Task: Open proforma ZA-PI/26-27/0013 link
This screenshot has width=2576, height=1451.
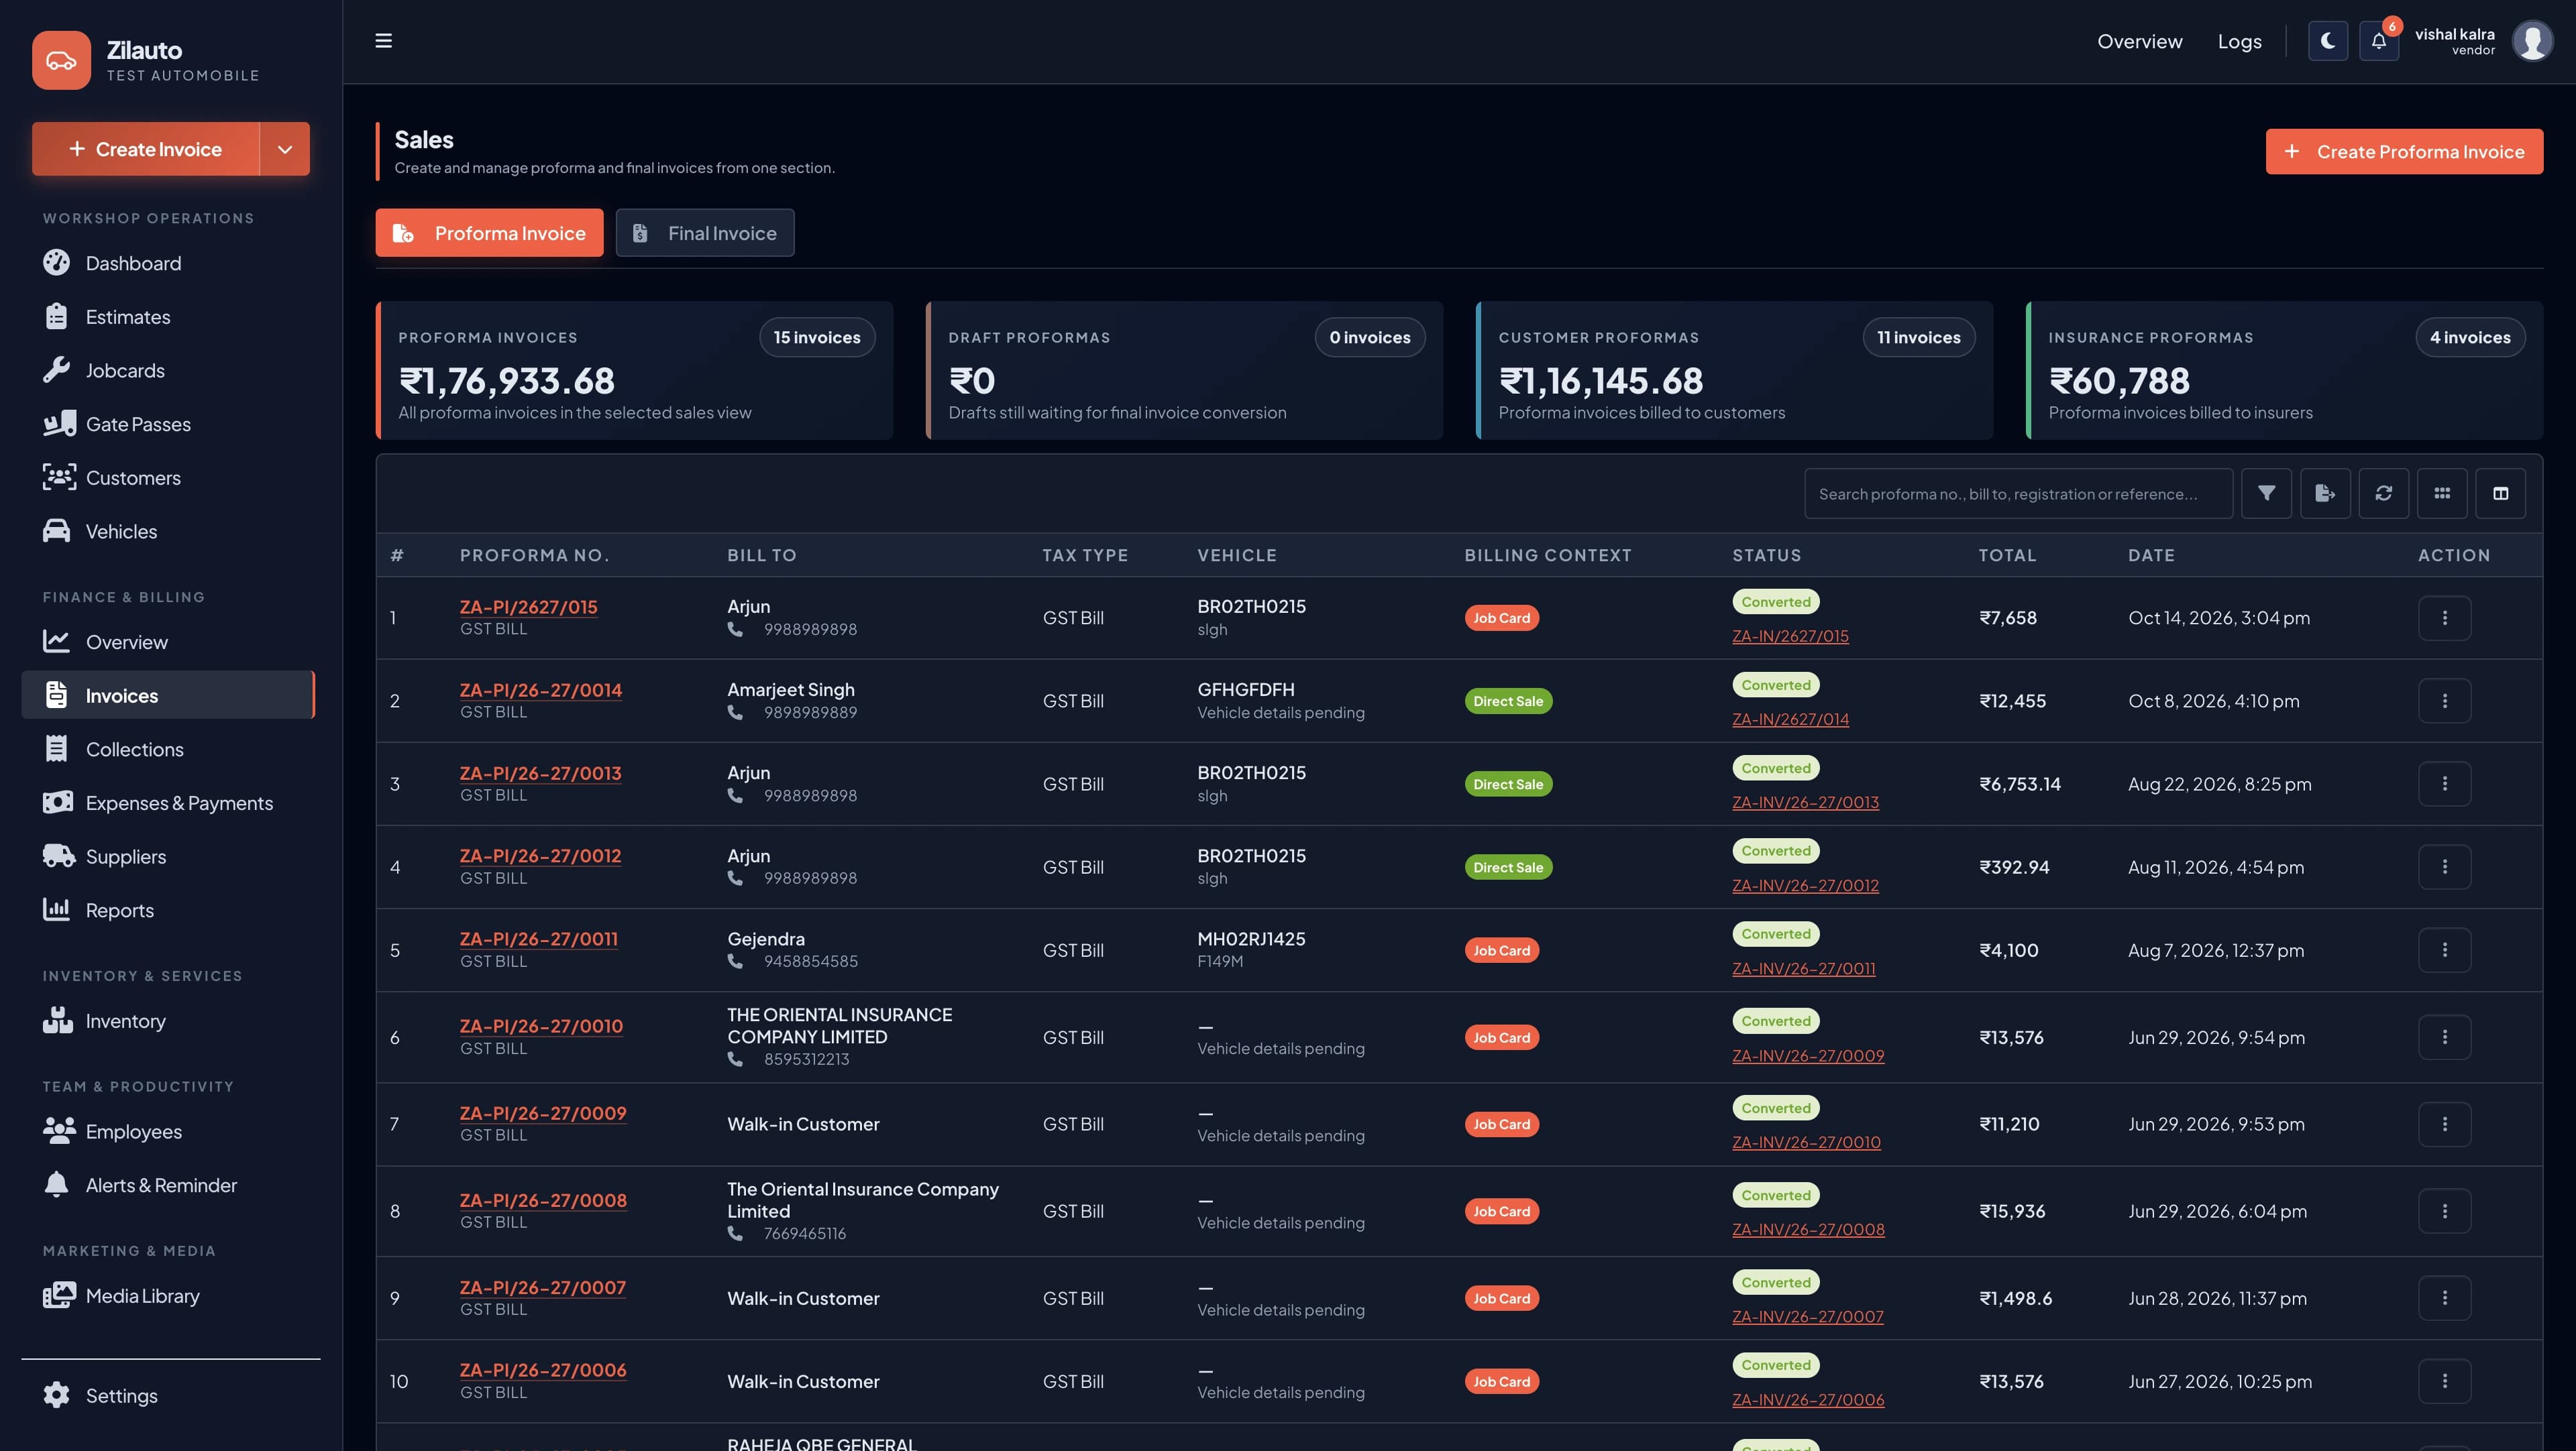Action: coord(540,774)
